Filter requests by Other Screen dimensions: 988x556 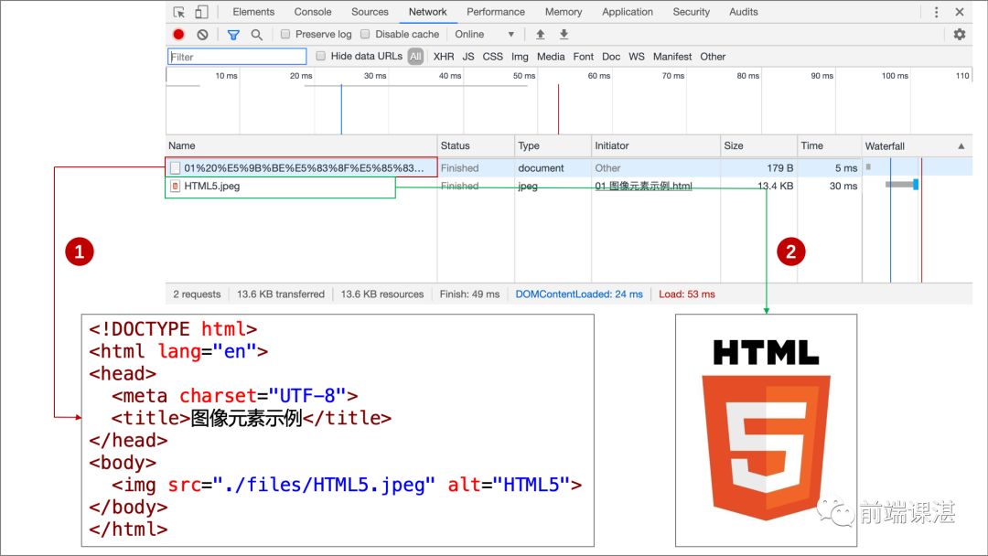(x=713, y=57)
